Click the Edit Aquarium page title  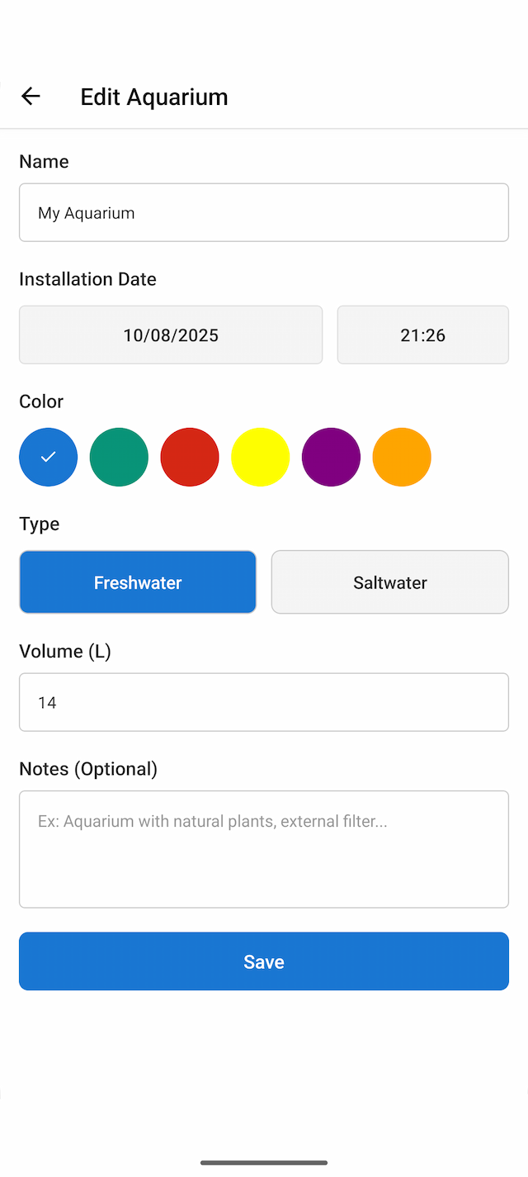[154, 97]
